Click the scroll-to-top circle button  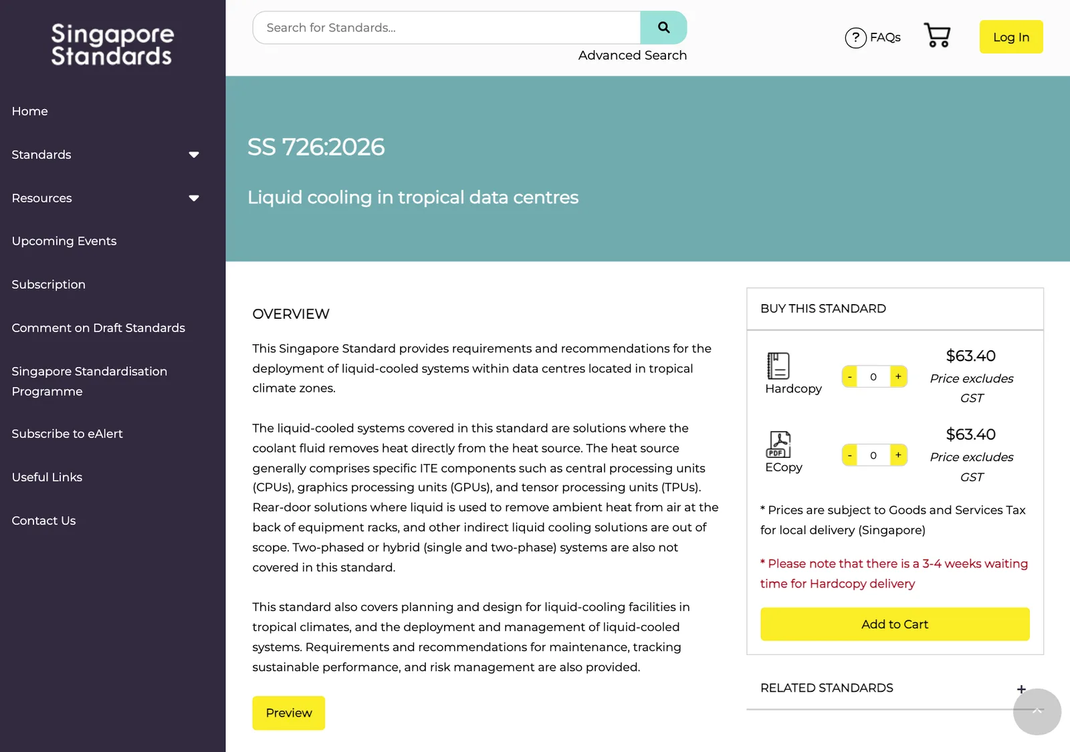tap(1037, 712)
